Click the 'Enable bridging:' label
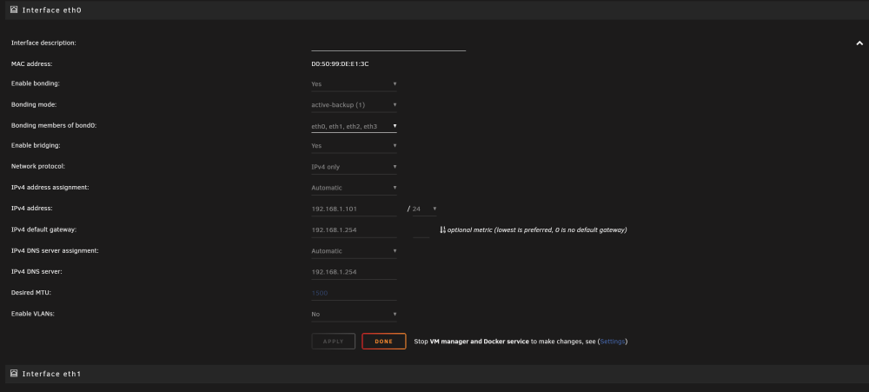Image resolution: width=869 pixels, height=392 pixels. tap(36, 146)
